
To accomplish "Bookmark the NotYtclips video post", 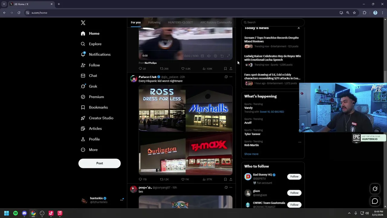I will point(225,69).
